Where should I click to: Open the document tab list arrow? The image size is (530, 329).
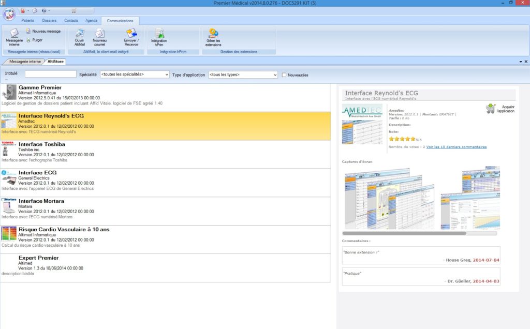[x=521, y=62]
